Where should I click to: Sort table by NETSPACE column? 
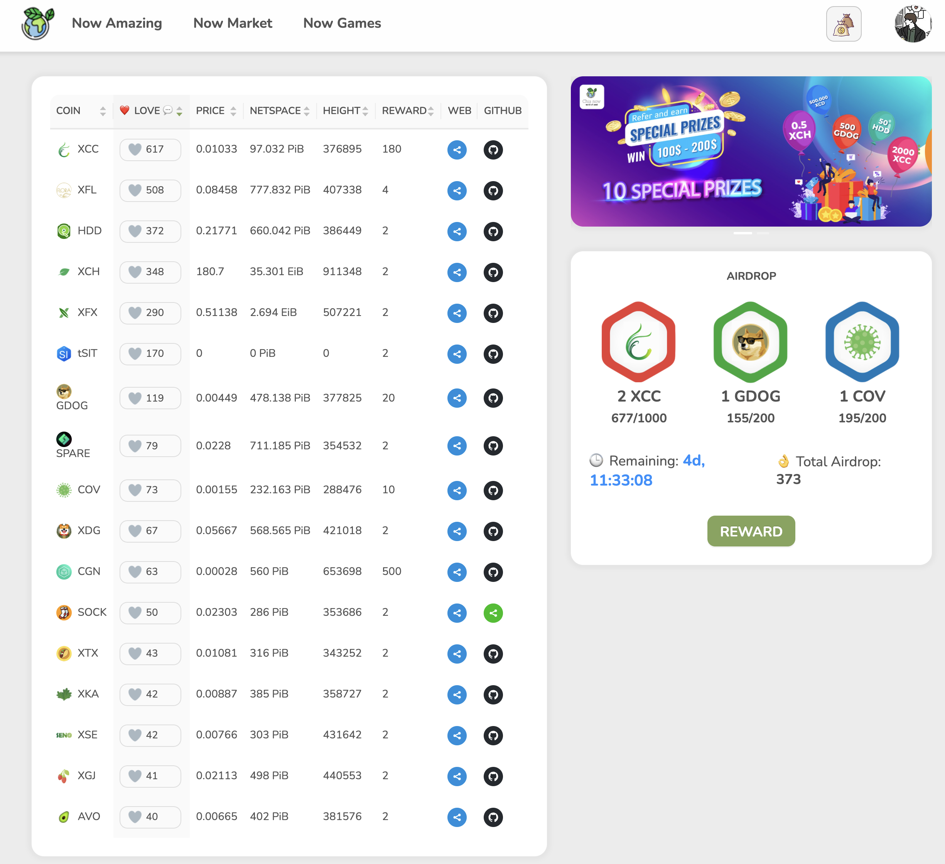click(307, 111)
